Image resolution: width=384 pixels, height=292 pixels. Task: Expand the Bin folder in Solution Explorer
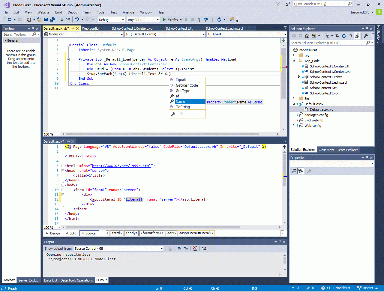pos(294,98)
